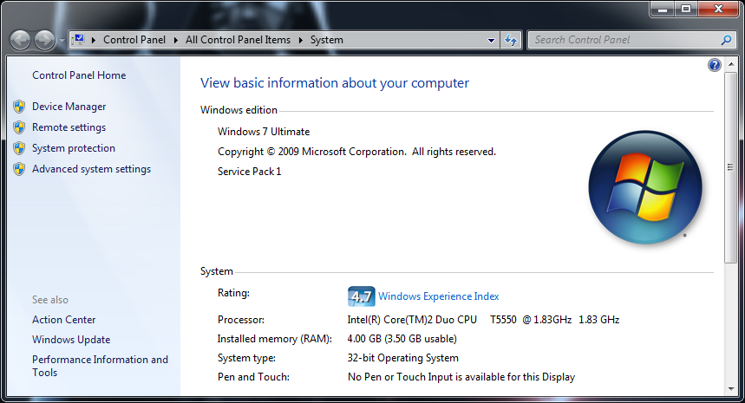Close the System window
The width and height of the screenshot is (745, 403).
pos(718,9)
